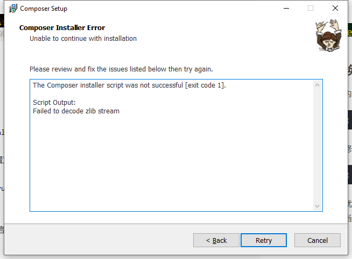Click the grayed-out maximize button

pyautogui.click(x=310, y=9)
